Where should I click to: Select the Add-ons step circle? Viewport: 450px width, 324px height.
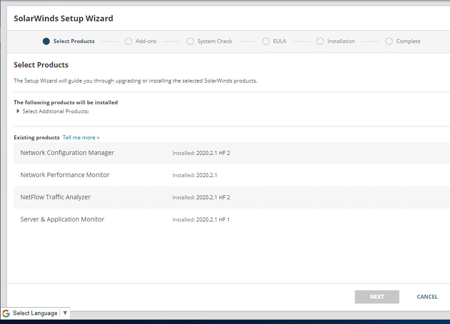pos(128,41)
